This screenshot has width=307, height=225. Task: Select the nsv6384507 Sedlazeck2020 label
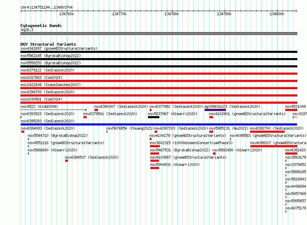pos(92,157)
